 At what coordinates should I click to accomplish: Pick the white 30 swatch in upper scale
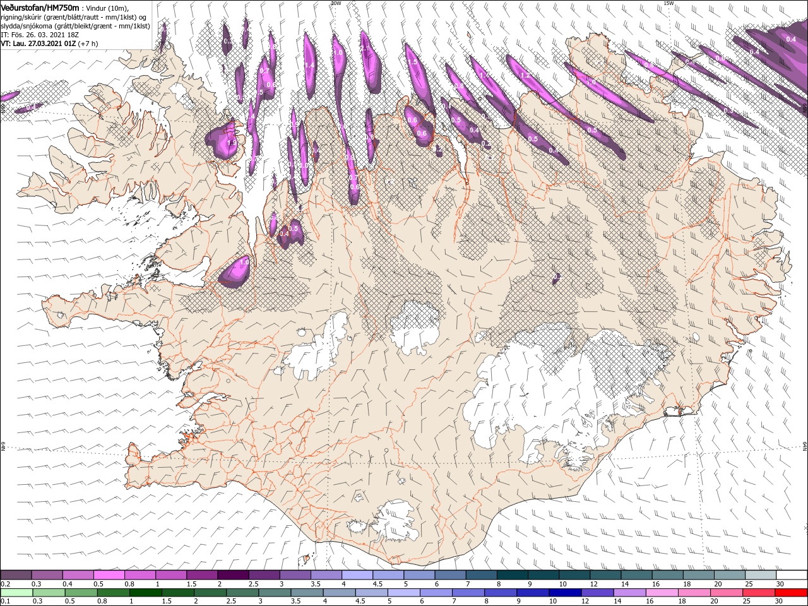[x=792, y=575]
